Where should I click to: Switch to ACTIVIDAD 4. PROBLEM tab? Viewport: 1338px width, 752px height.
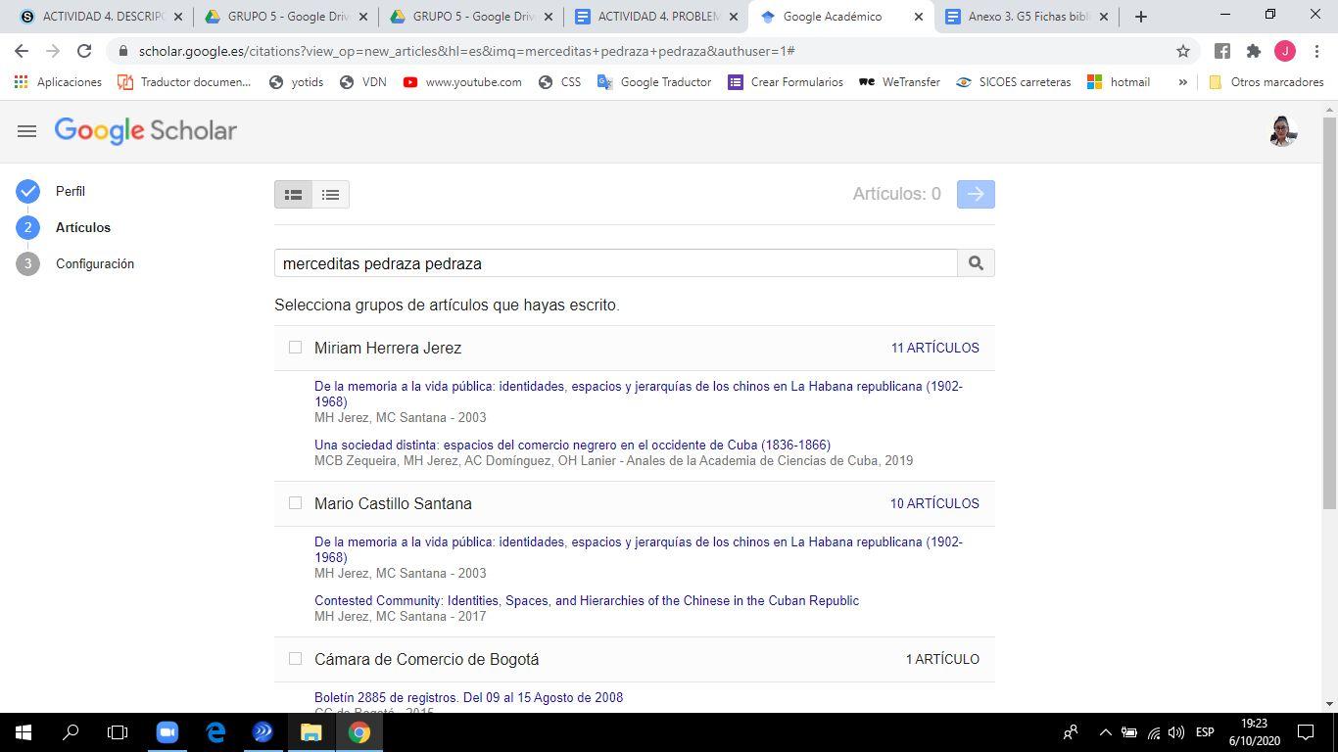(656, 17)
